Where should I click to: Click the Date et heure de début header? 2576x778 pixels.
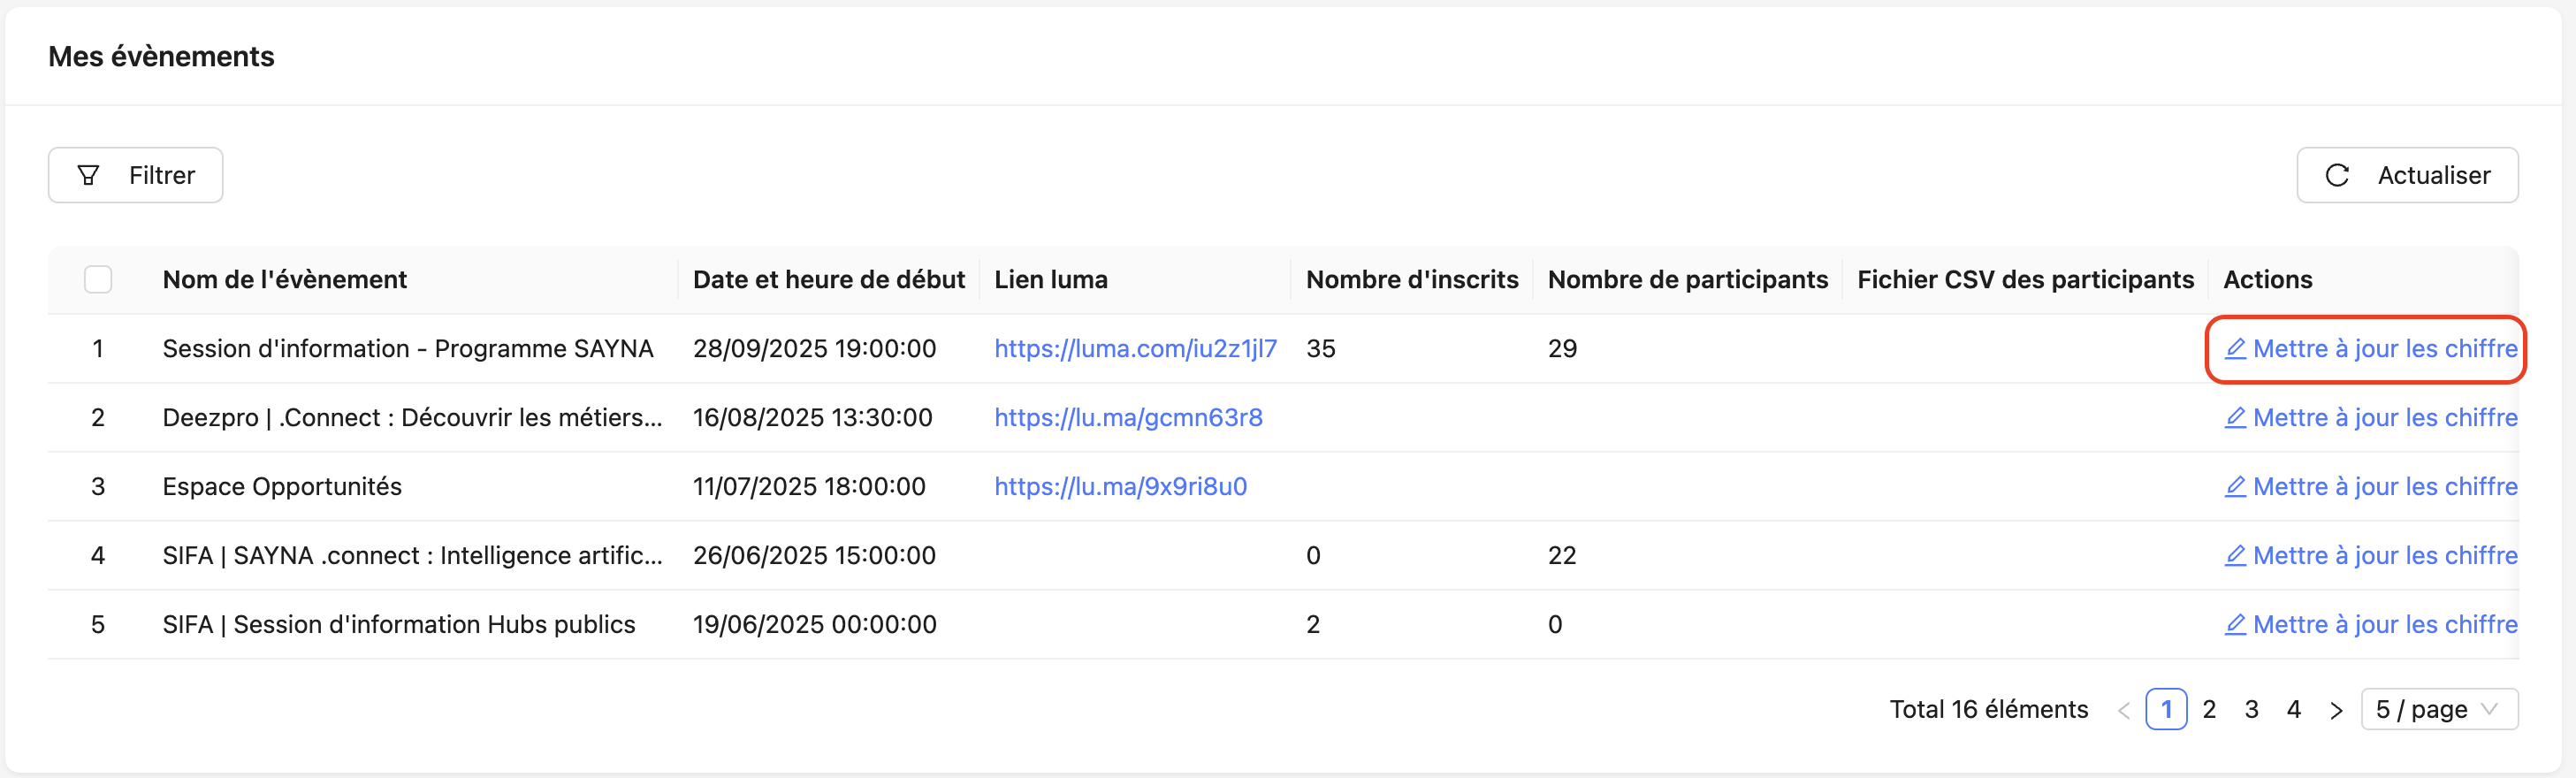(x=828, y=279)
